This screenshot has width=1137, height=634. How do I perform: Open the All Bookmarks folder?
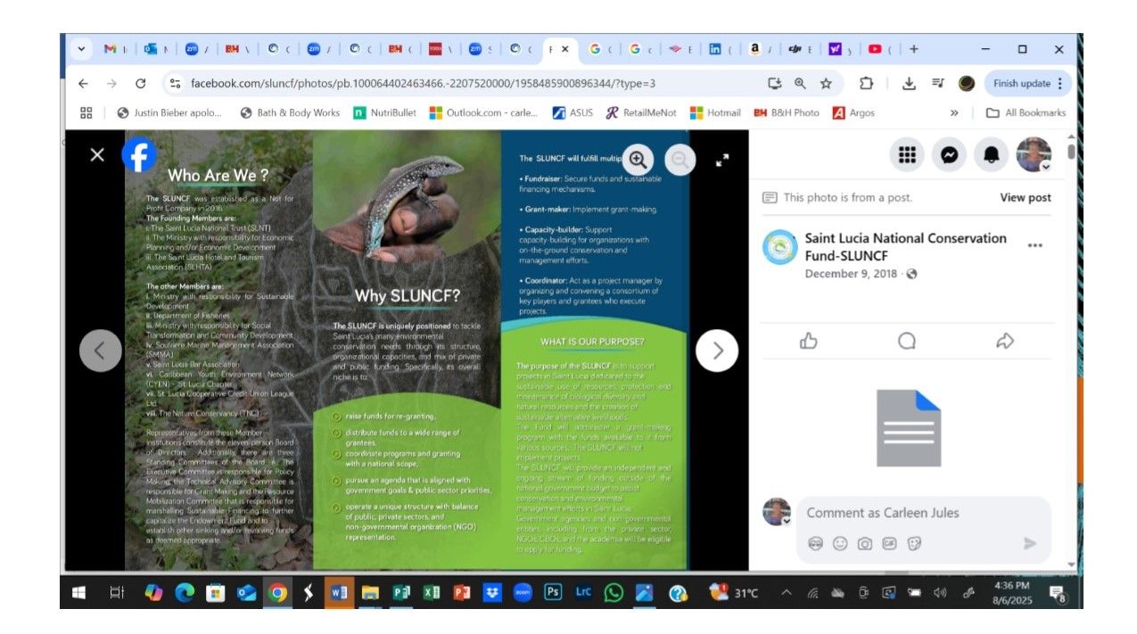tap(1026, 112)
